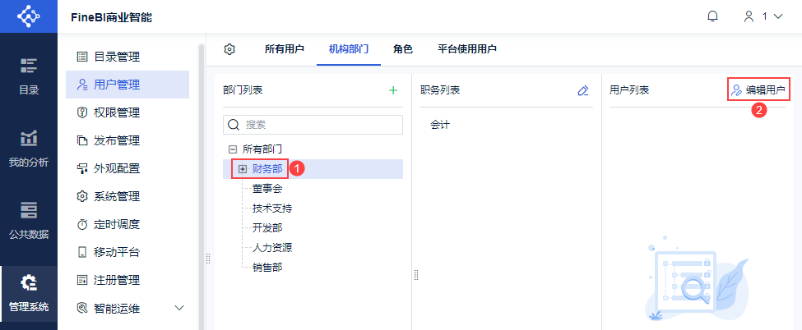Image resolution: width=802 pixels, height=330 pixels.
Task: Expand the 智能运维 menu chevron
Action: (180, 308)
